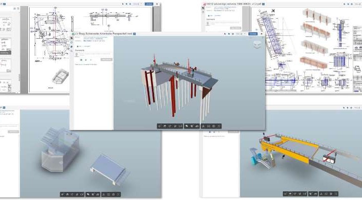This screenshot has width=362, height=200.
Task: Activate the measure tool in the bottom-left viewer toolbar
Action: (88, 194)
